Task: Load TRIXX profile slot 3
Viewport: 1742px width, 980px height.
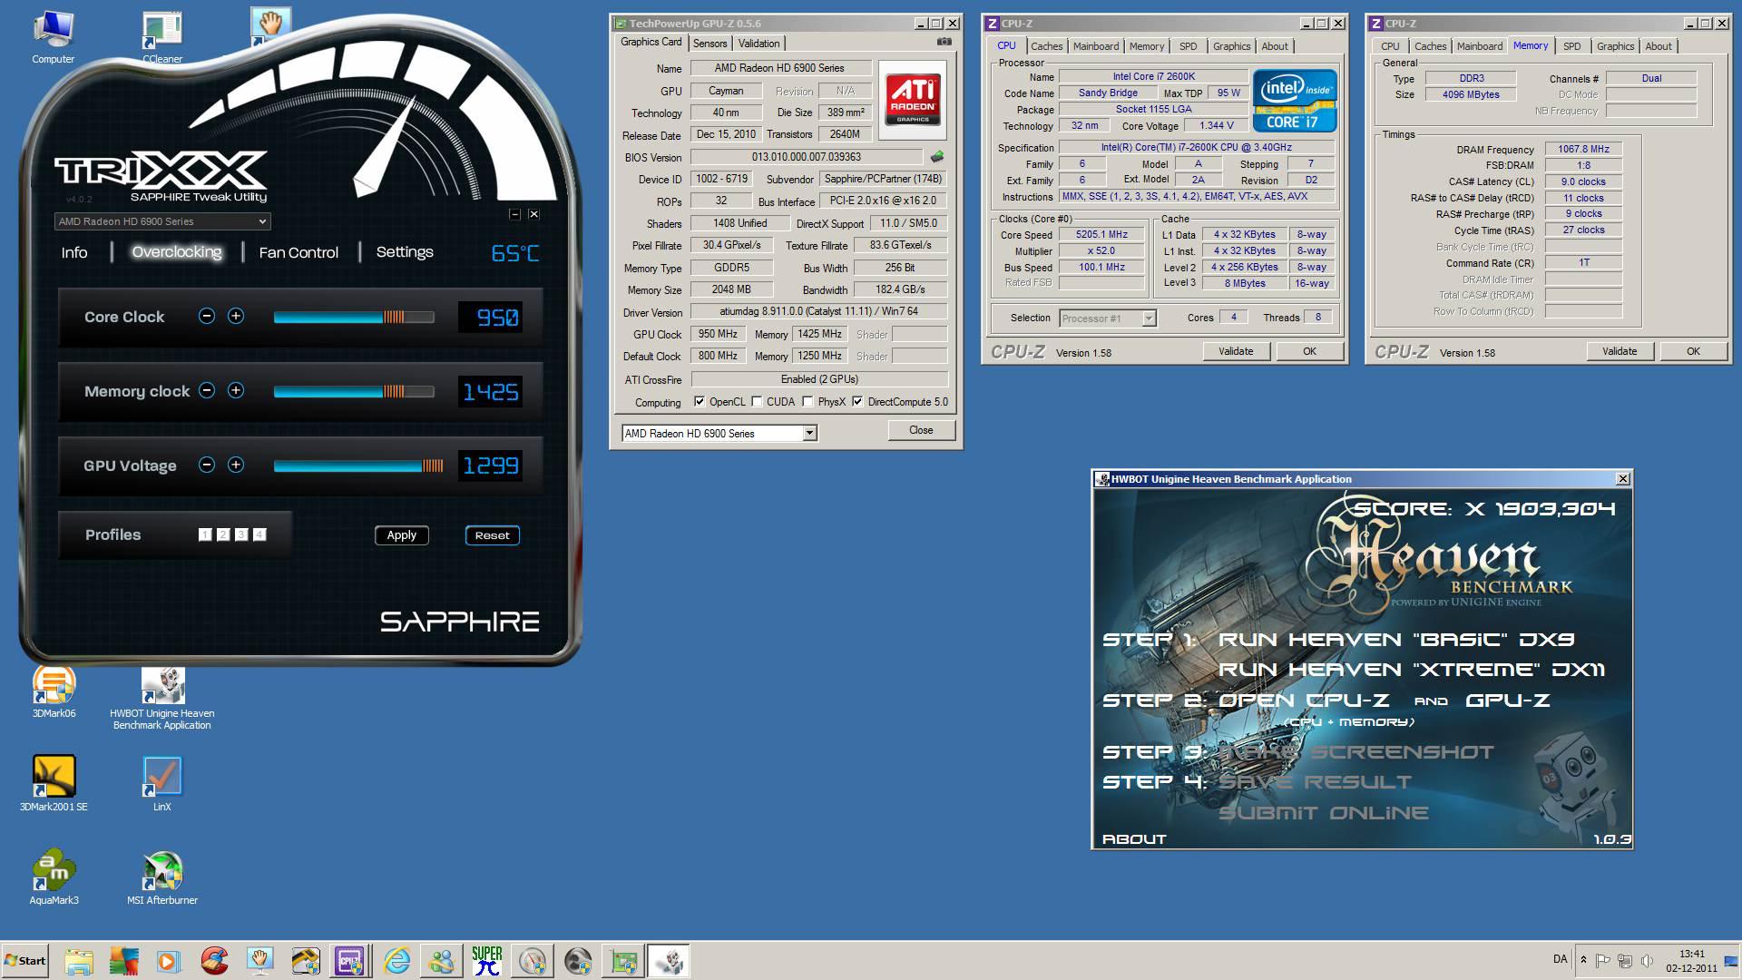Action: tap(241, 534)
